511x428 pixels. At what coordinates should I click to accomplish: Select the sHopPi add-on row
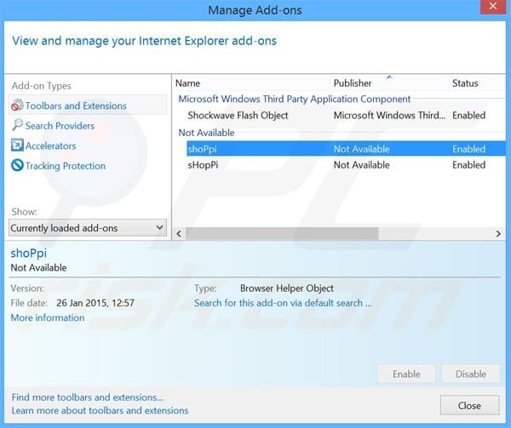pos(346,165)
